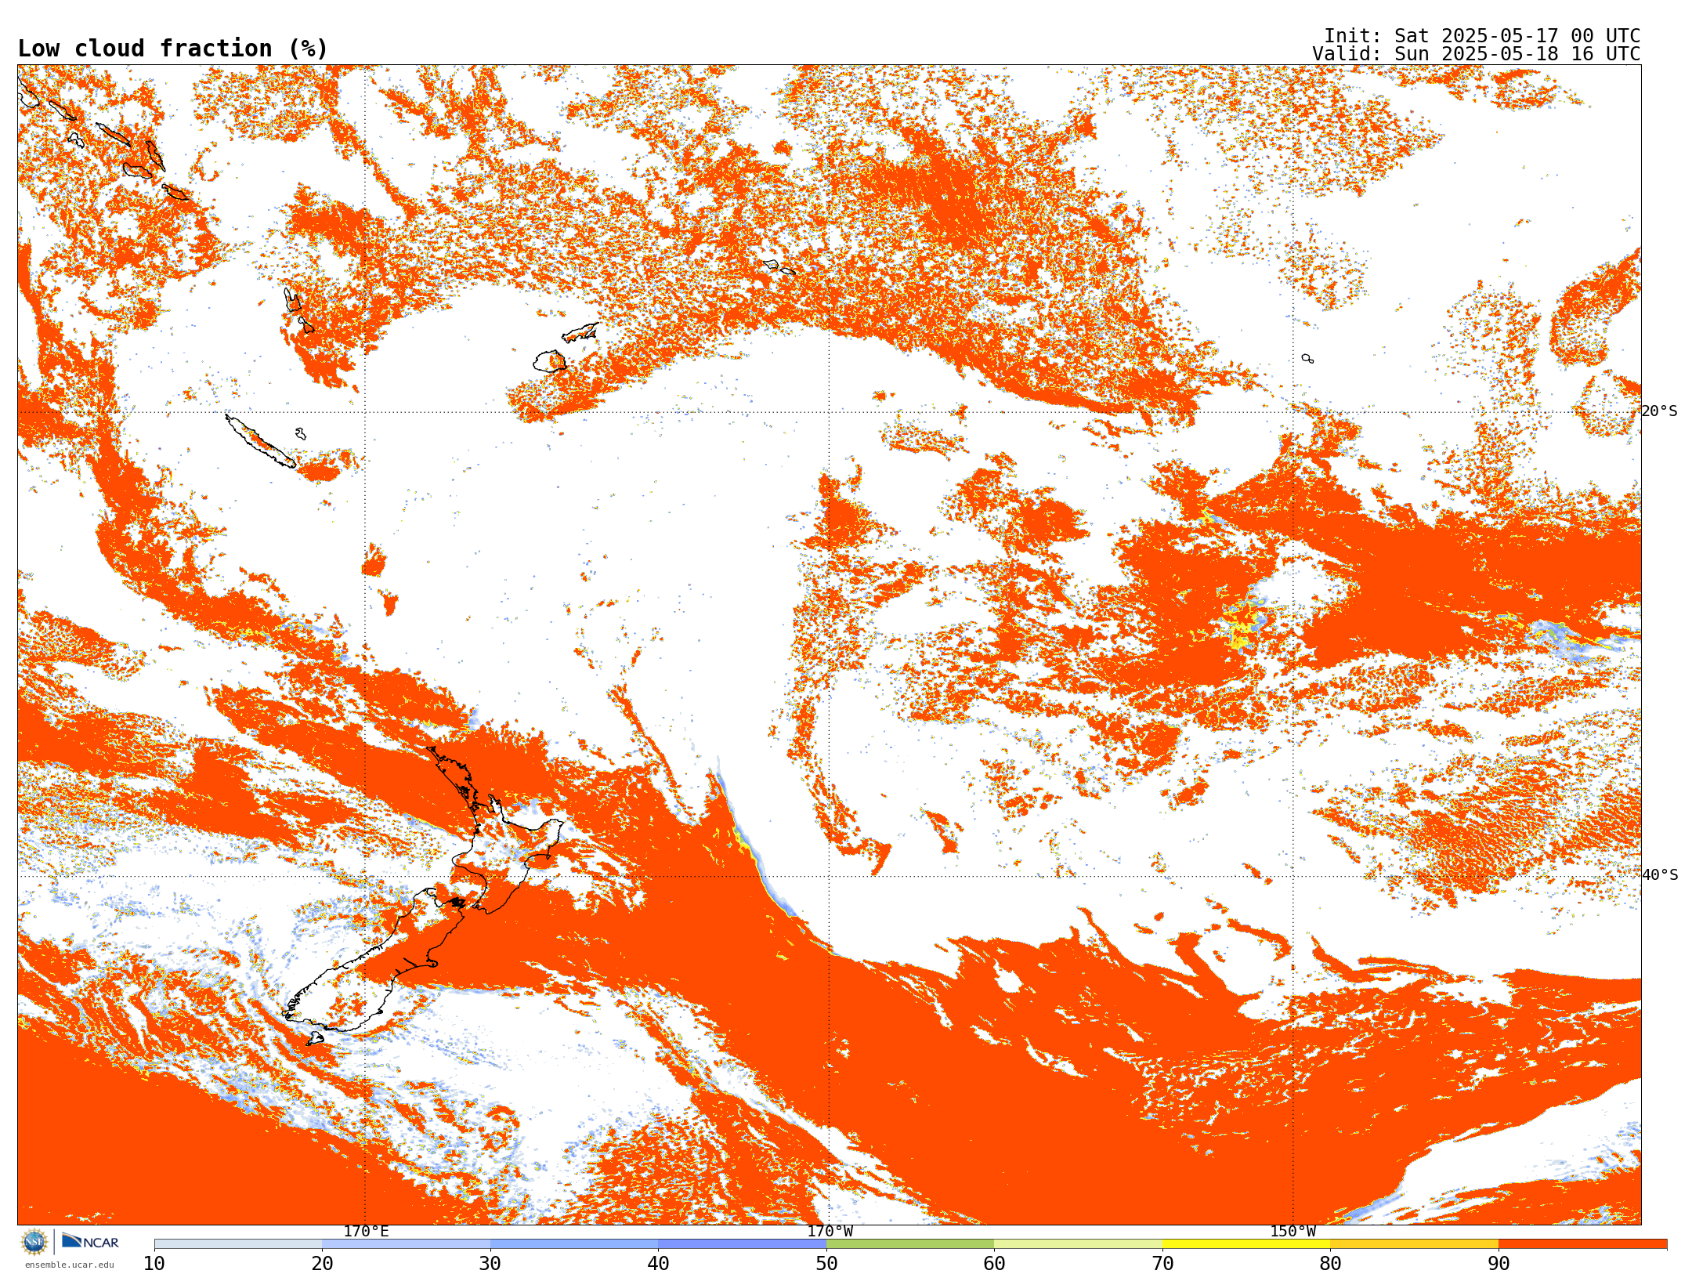Viewport: 1692px width, 1274px height.
Task: Click the 'Low cloud fraction (%)' title
Action: pos(172,49)
